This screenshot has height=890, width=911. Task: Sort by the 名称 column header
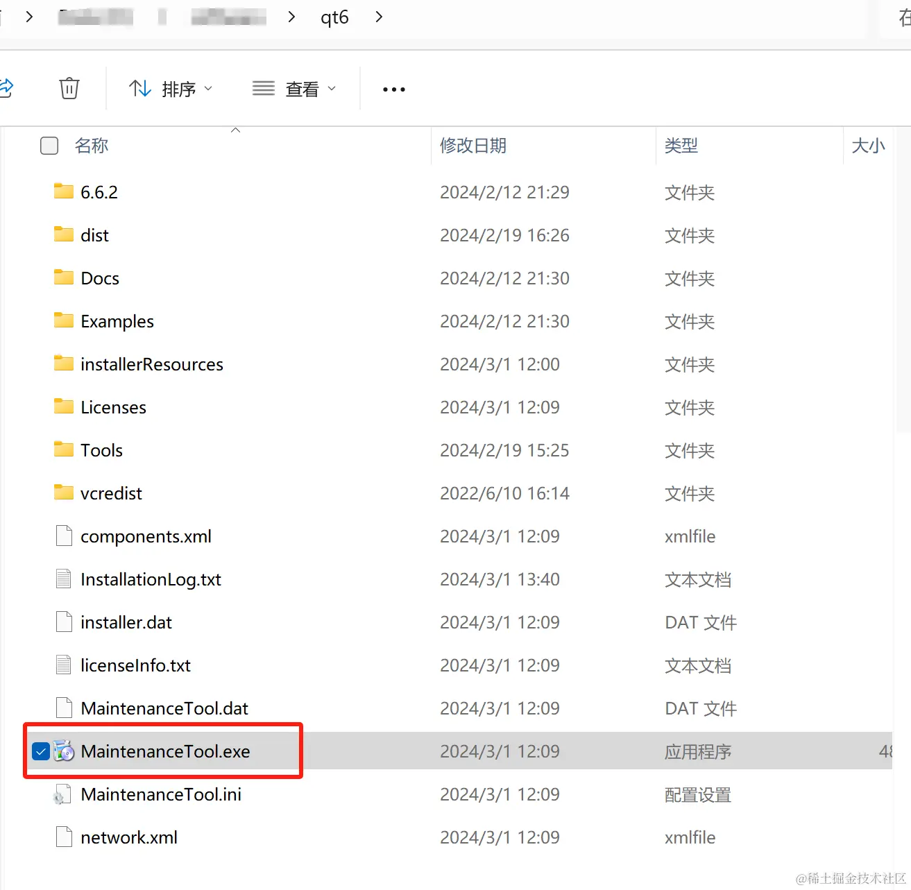[x=92, y=146]
